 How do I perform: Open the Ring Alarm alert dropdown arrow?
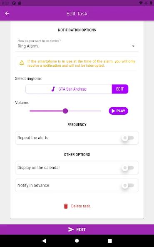pyautogui.click(x=133, y=46)
